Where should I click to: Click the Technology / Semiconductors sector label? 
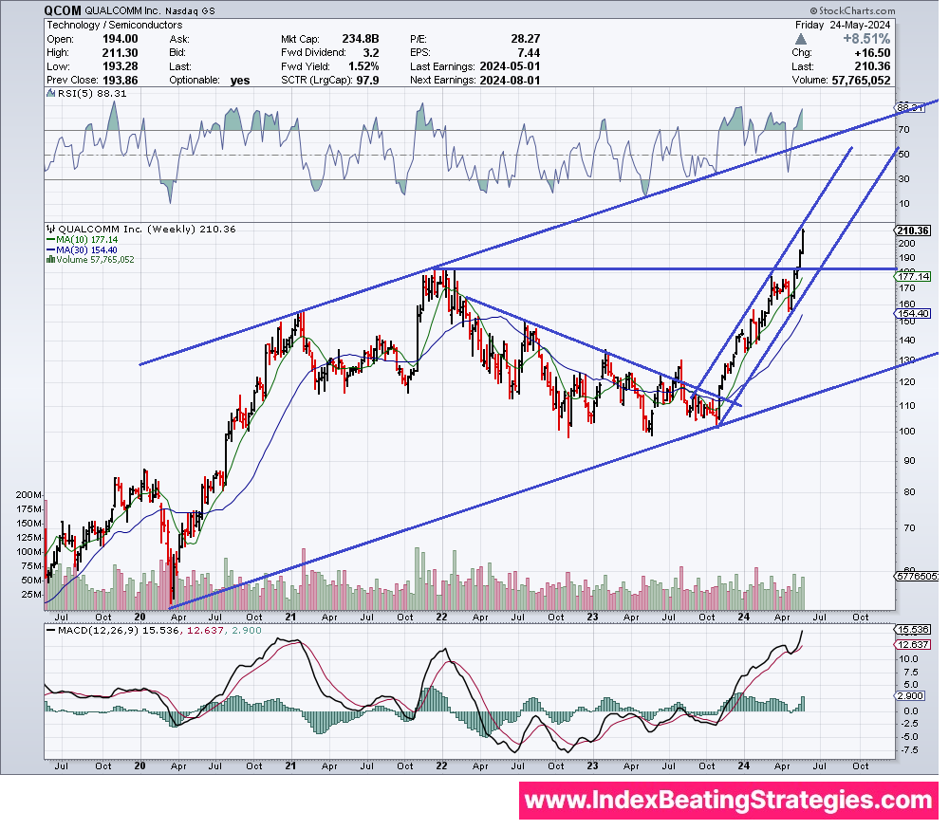pos(115,25)
